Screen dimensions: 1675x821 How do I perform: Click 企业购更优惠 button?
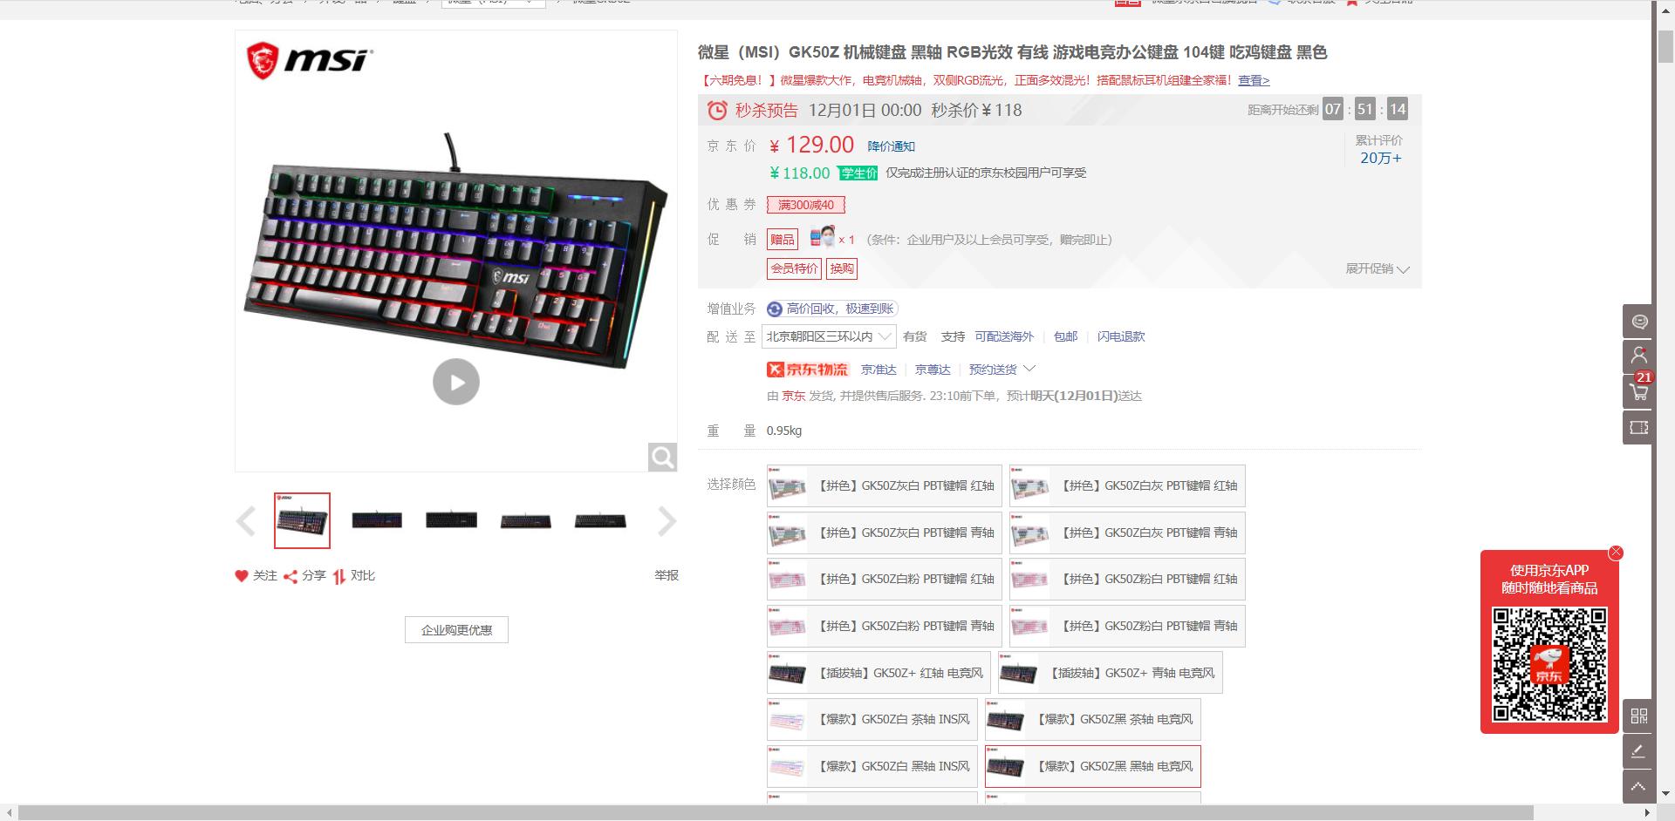click(456, 629)
